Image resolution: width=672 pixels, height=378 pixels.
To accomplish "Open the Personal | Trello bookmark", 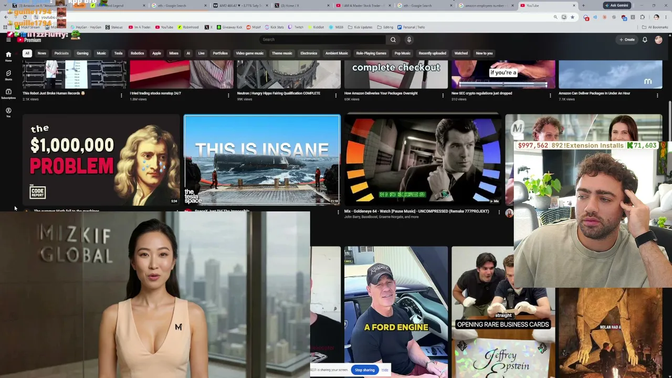I will click(412, 27).
